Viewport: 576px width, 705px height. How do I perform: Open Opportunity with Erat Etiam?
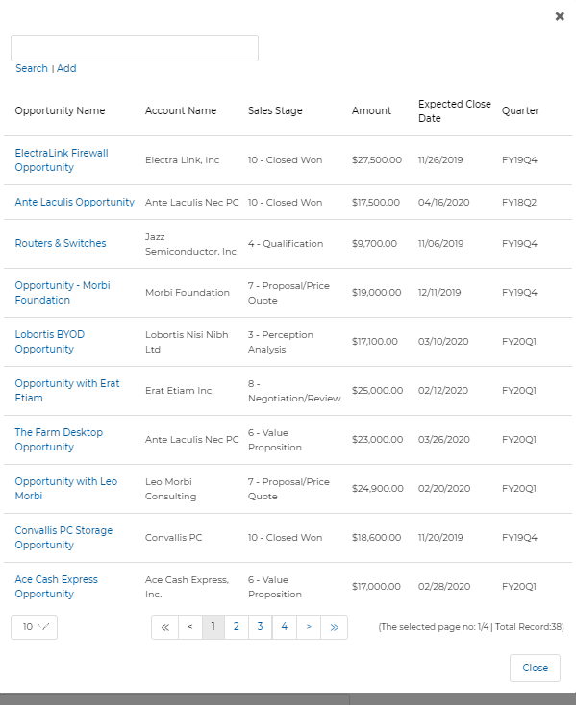coord(67,391)
